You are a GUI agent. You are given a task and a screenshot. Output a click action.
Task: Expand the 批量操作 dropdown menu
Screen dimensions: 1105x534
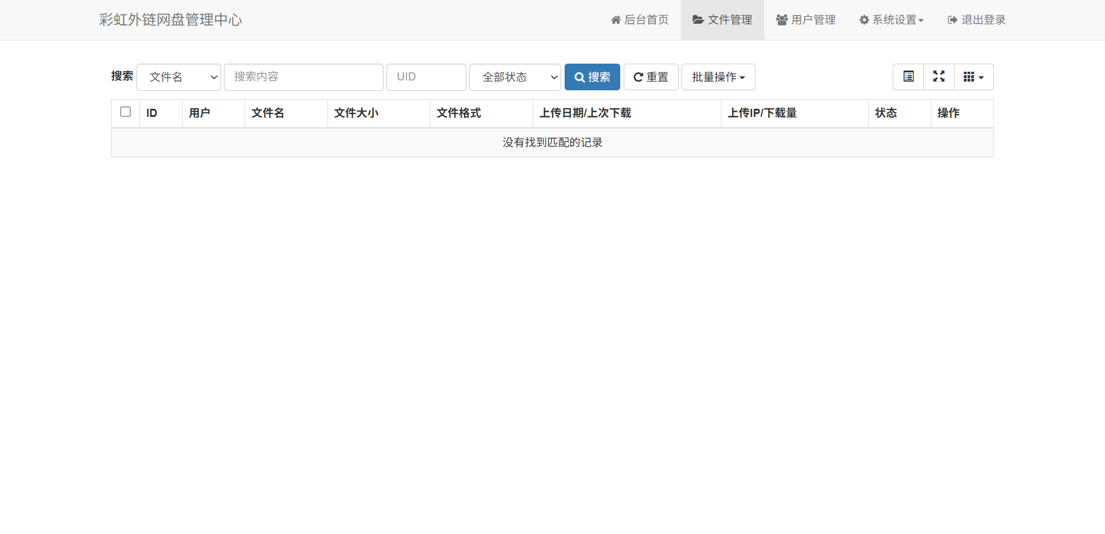point(717,76)
